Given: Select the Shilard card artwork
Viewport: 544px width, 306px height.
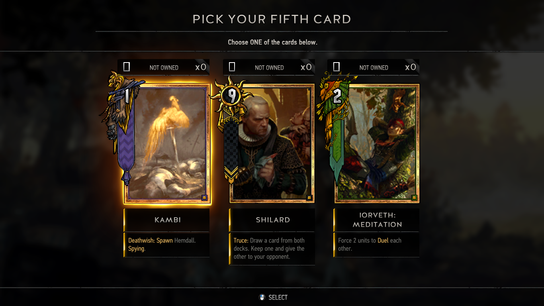Looking at the screenshot, I should point(272,143).
